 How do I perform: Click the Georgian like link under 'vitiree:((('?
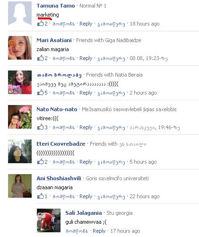point(64,127)
